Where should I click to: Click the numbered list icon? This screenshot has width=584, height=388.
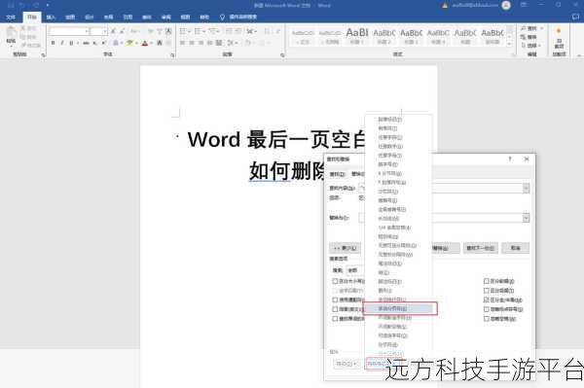198,32
